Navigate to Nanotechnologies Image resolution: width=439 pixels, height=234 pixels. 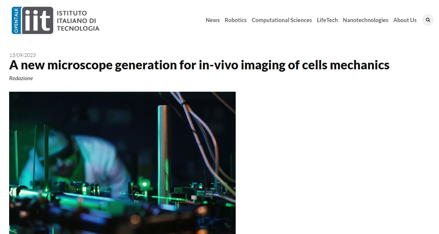click(x=365, y=20)
